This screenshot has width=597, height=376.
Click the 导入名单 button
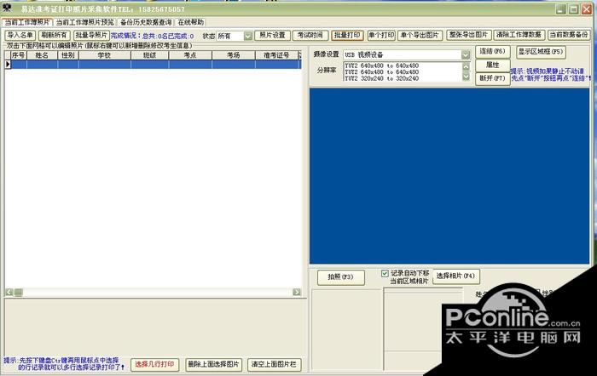[20, 36]
